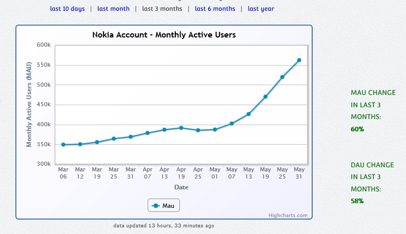406x234 pixels.
Task: Click the Mar 25 data point
Action: (114, 139)
